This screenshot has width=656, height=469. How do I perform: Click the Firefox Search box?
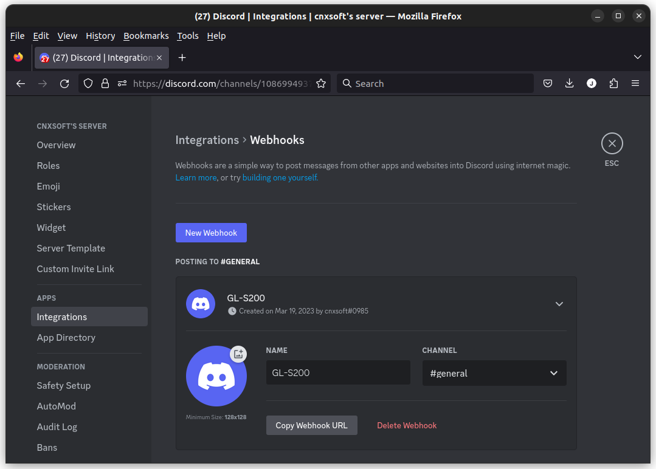(435, 84)
